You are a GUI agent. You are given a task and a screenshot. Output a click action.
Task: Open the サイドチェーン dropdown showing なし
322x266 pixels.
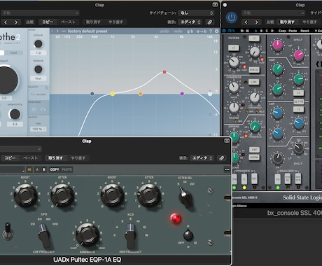coord(196,13)
